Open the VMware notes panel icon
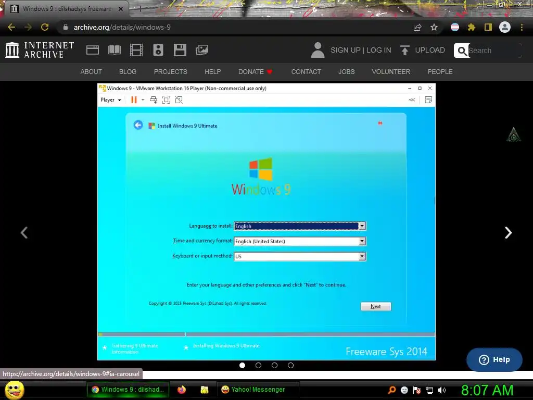The image size is (533, 400). [429, 100]
